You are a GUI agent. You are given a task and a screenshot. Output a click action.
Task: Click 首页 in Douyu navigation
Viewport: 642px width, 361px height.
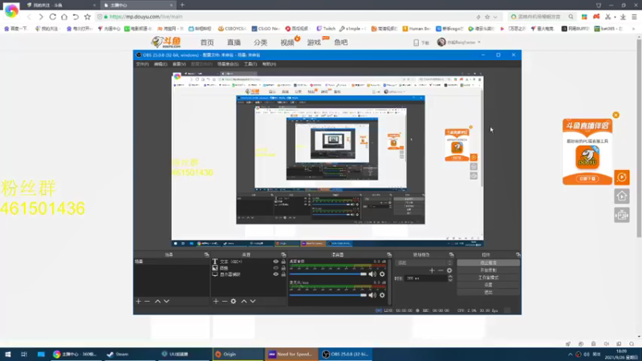coord(207,43)
